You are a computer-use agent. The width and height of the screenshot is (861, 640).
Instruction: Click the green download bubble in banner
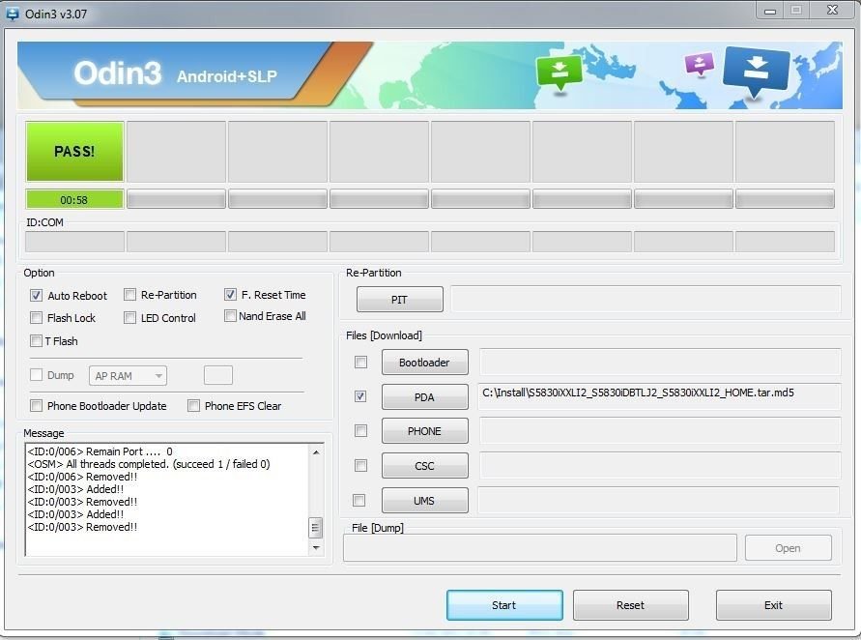tap(559, 73)
